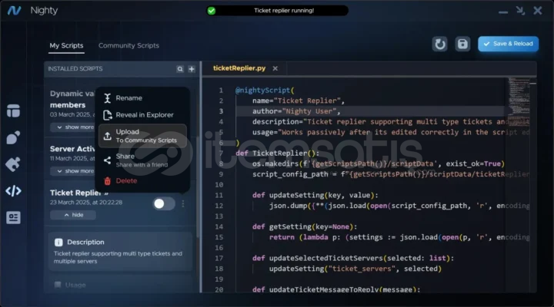This screenshot has height=307, width=554.
Task: Click the reload arrow icon button
Action: pyautogui.click(x=440, y=44)
